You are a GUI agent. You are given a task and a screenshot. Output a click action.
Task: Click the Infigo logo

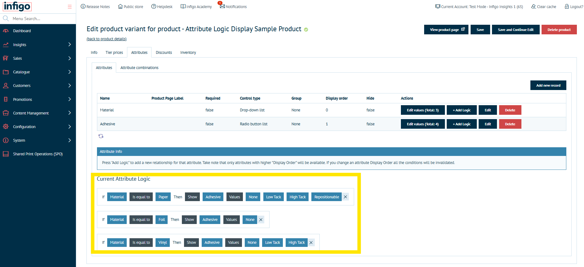tap(17, 6)
